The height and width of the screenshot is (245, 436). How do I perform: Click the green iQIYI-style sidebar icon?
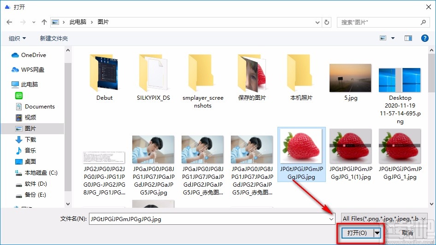click(18, 96)
